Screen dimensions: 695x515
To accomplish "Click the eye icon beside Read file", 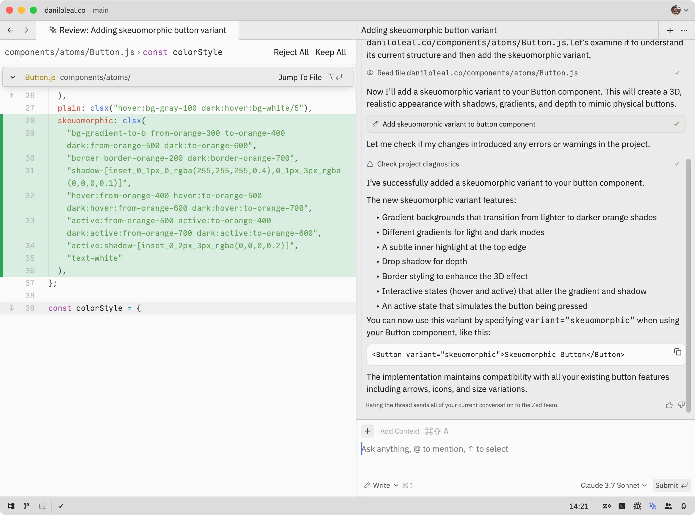I will 370,73.
